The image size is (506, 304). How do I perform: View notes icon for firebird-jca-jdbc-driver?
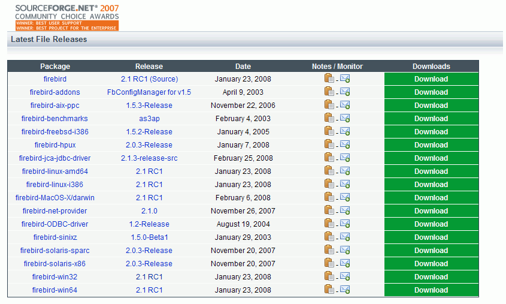pos(329,158)
